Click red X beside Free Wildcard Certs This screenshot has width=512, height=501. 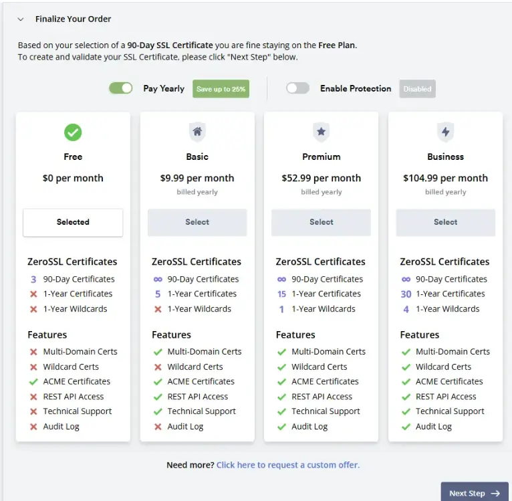tap(33, 367)
